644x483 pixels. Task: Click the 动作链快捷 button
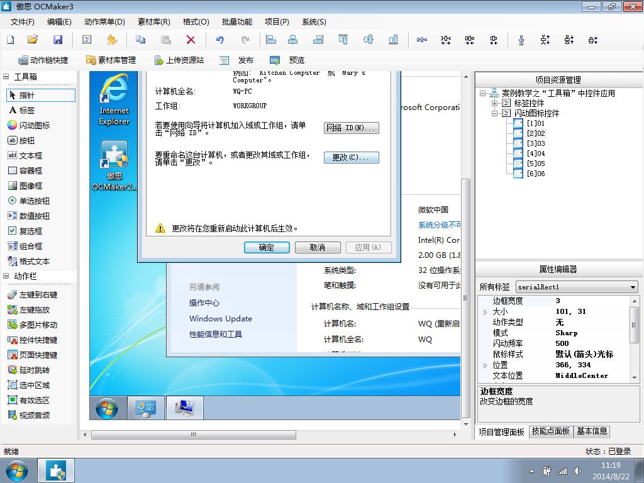43,60
